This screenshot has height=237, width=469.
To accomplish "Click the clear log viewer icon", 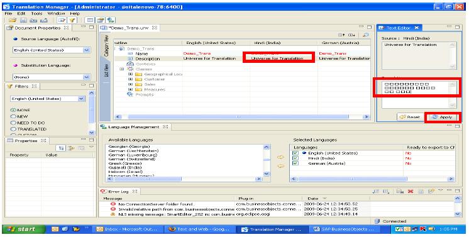I will (400, 191).
